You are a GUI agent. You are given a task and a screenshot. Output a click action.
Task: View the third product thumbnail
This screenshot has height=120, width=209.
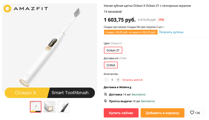(x=63, y=107)
